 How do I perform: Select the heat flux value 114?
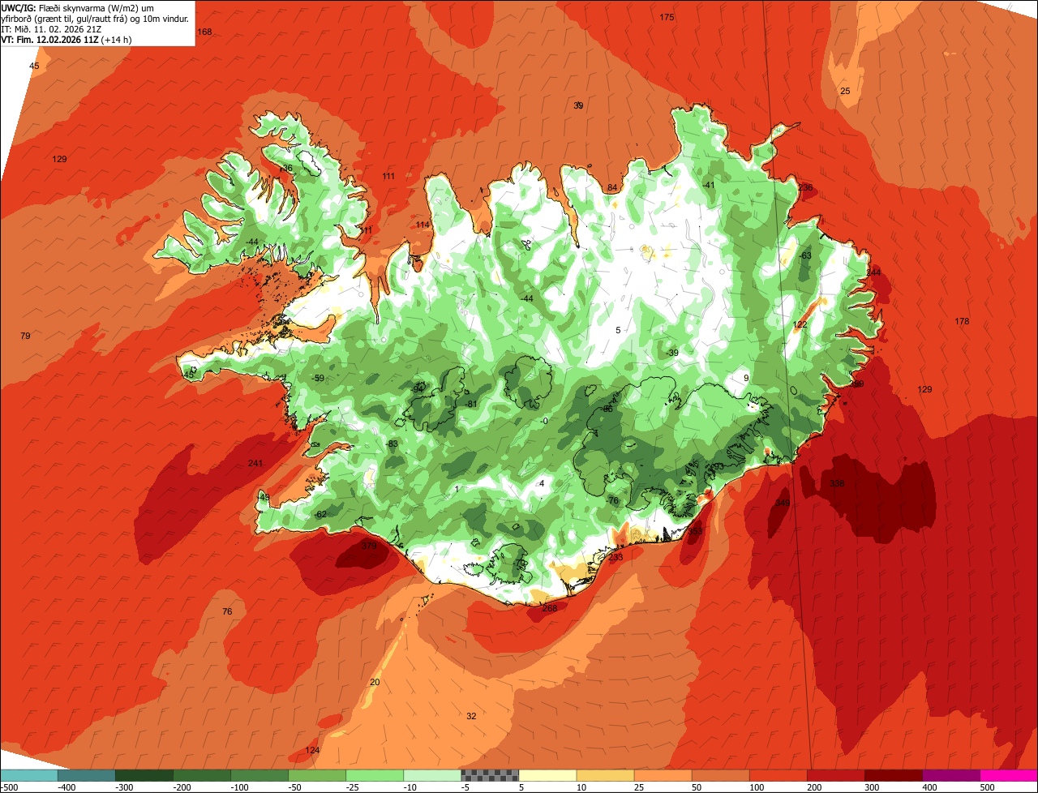422,225
